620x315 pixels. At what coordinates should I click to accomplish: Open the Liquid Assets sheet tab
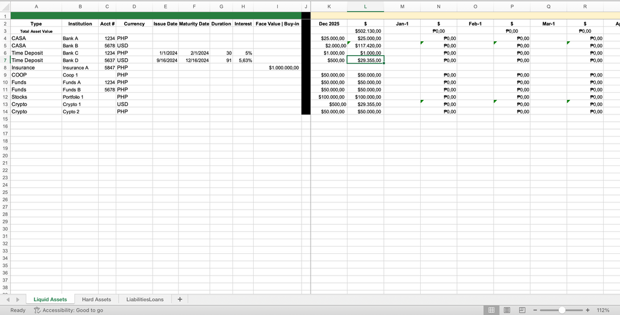pyautogui.click(x=50, y=299)
